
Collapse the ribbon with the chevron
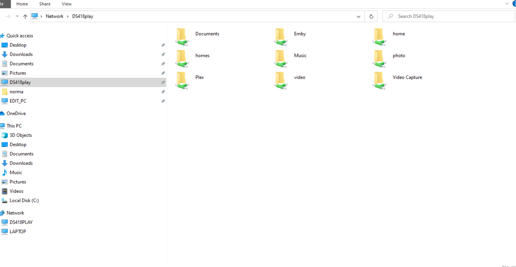(507, 4)
